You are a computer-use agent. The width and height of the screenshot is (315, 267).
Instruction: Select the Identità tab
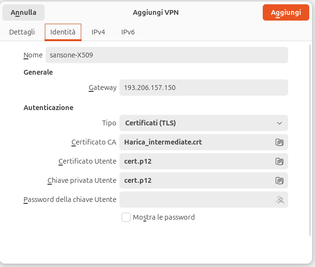[x=63, y=32]
